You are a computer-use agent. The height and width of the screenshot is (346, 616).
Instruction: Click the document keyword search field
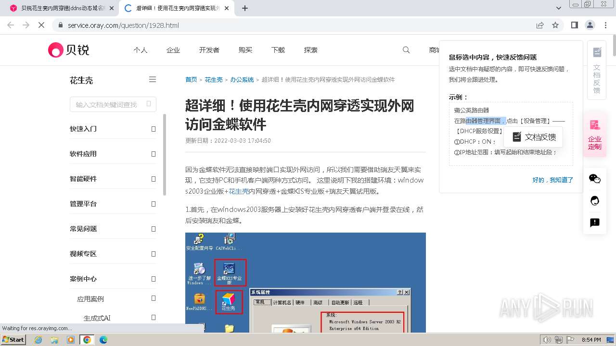click(113, 104)
